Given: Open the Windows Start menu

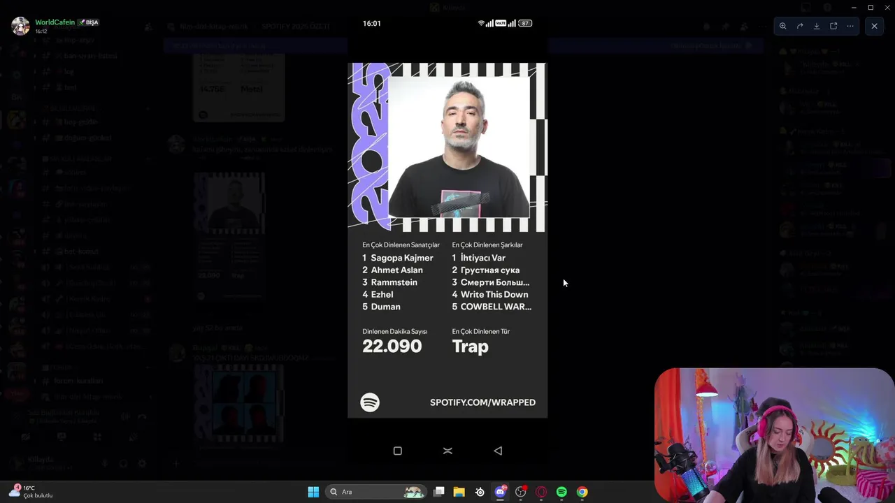Looking at the screenshot, I should [313, 492].
